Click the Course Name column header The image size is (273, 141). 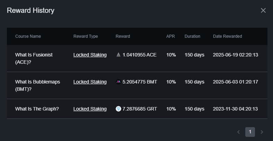[x=28, y=36]
